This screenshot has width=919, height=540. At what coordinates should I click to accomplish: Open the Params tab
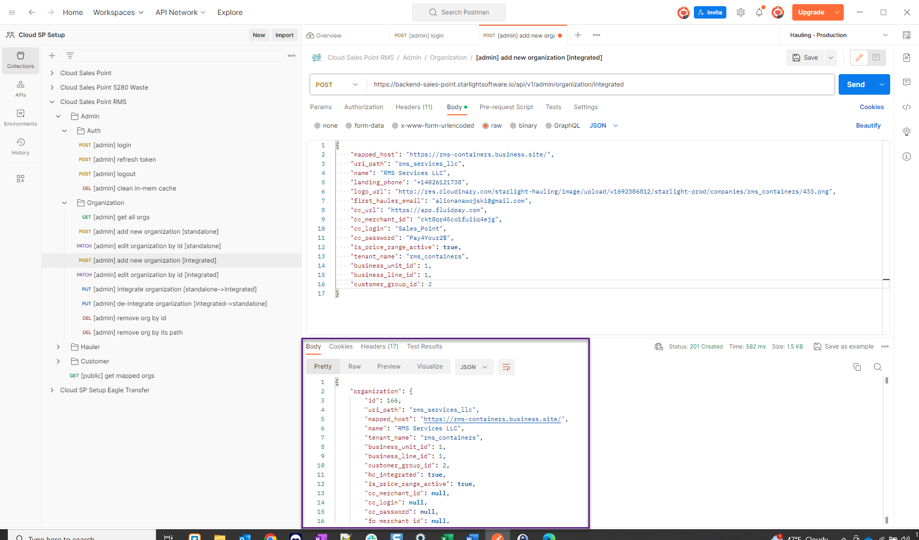tap(321, 107)
